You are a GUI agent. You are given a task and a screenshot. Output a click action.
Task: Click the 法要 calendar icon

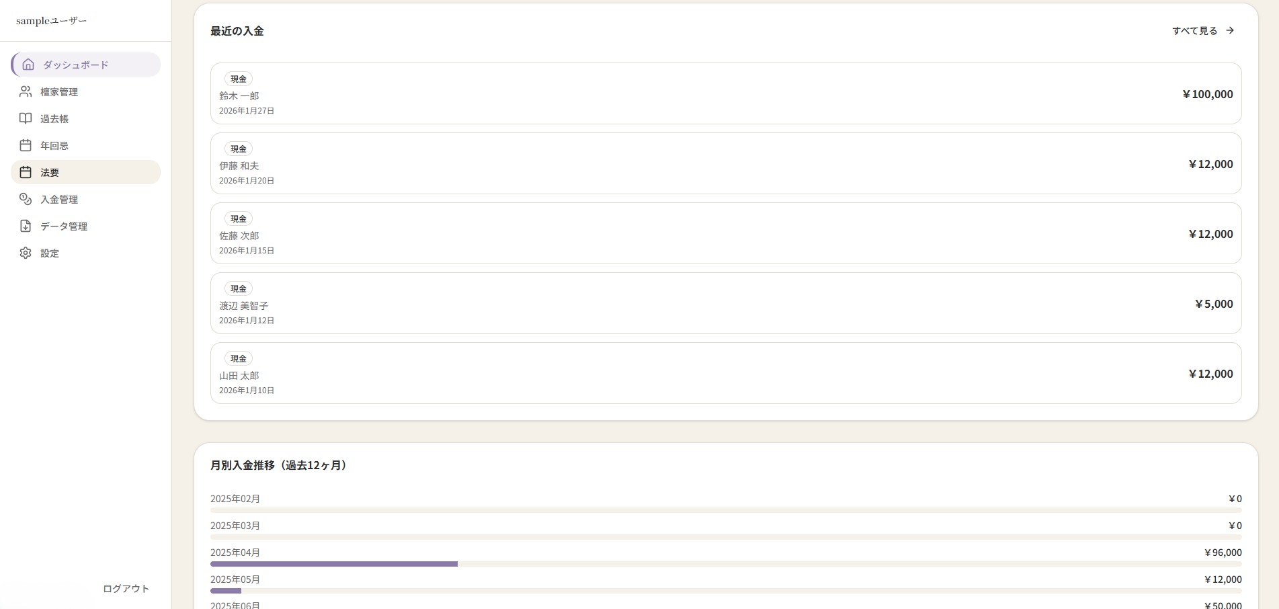(x=26, y=172)
